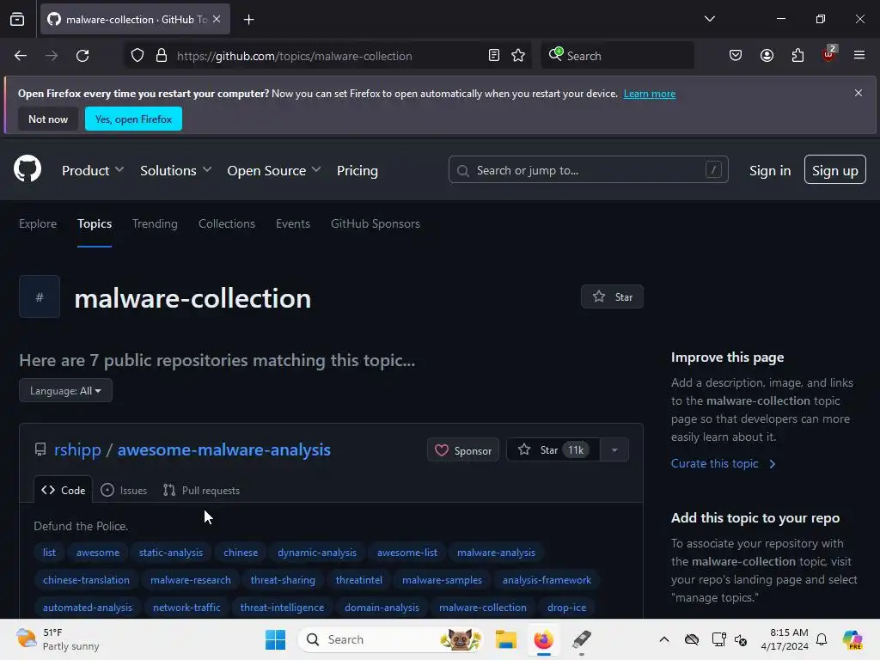
Task: Click Sign in link
Action: coord(770,171)
